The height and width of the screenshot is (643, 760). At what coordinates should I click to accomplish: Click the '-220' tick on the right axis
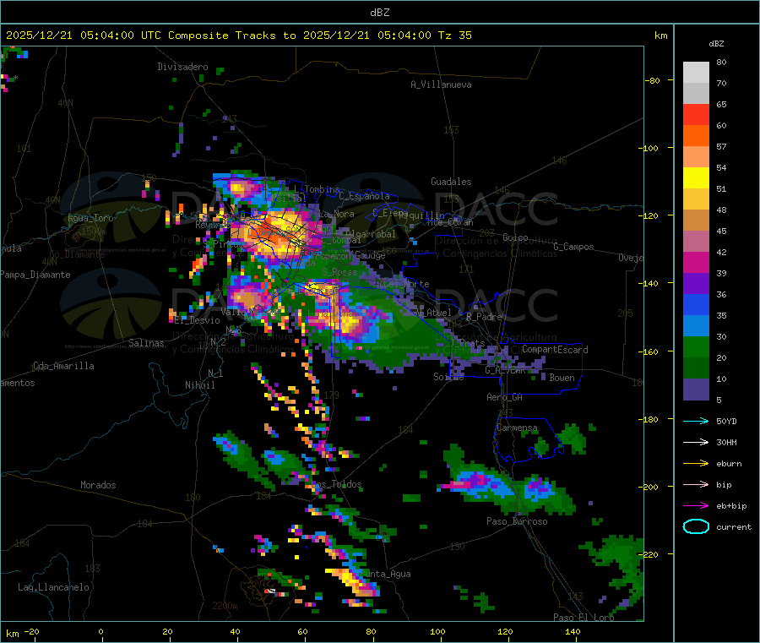pyautogui.click(x=650, y=554)
